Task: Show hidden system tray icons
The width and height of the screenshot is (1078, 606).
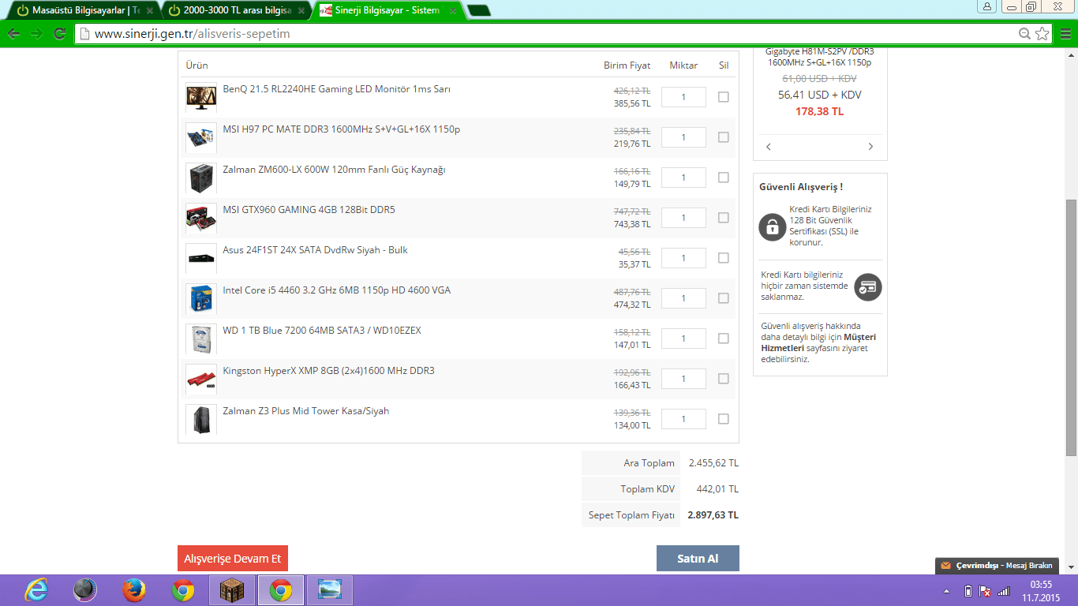Action: [x=946, y=591]
